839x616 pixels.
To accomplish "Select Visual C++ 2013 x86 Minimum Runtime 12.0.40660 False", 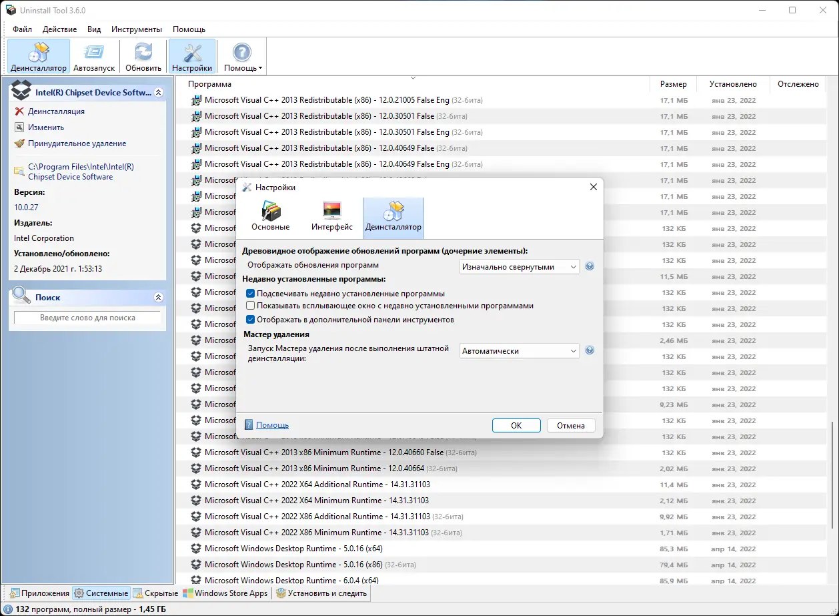I will click(501, 452).
